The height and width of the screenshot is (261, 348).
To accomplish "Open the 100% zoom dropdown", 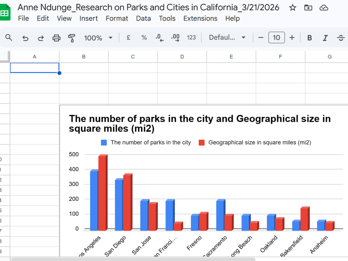I will pyautogui.click(x=98, y=38).
